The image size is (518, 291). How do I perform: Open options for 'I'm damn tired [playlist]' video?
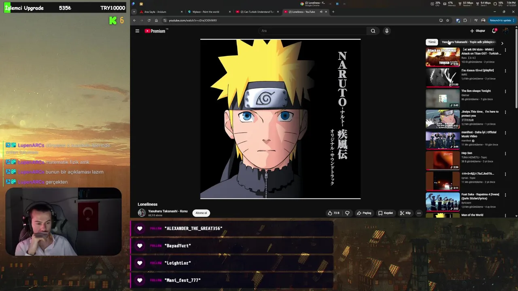[505, 71]
